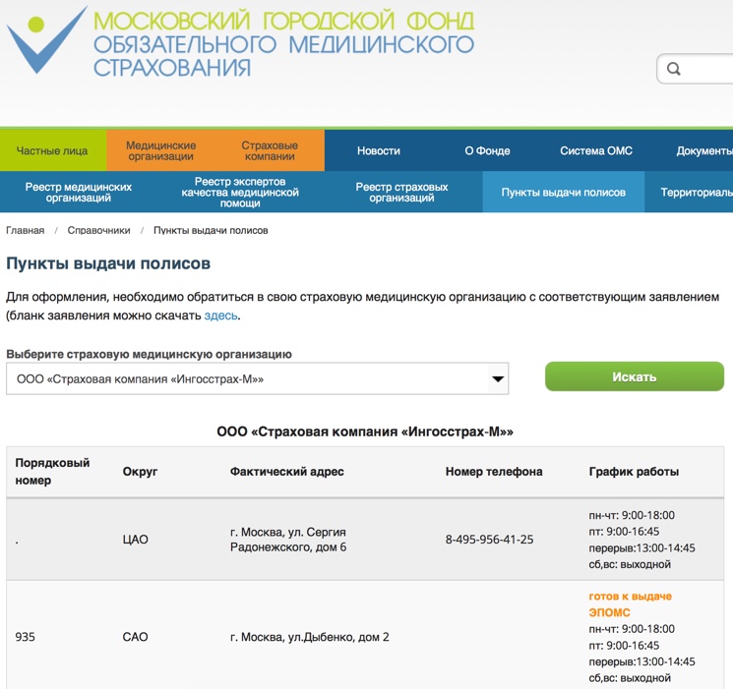This screenshot has width=733, height=689.
Task: Go to the Новости menu item
Action: (x=379, y=150)
